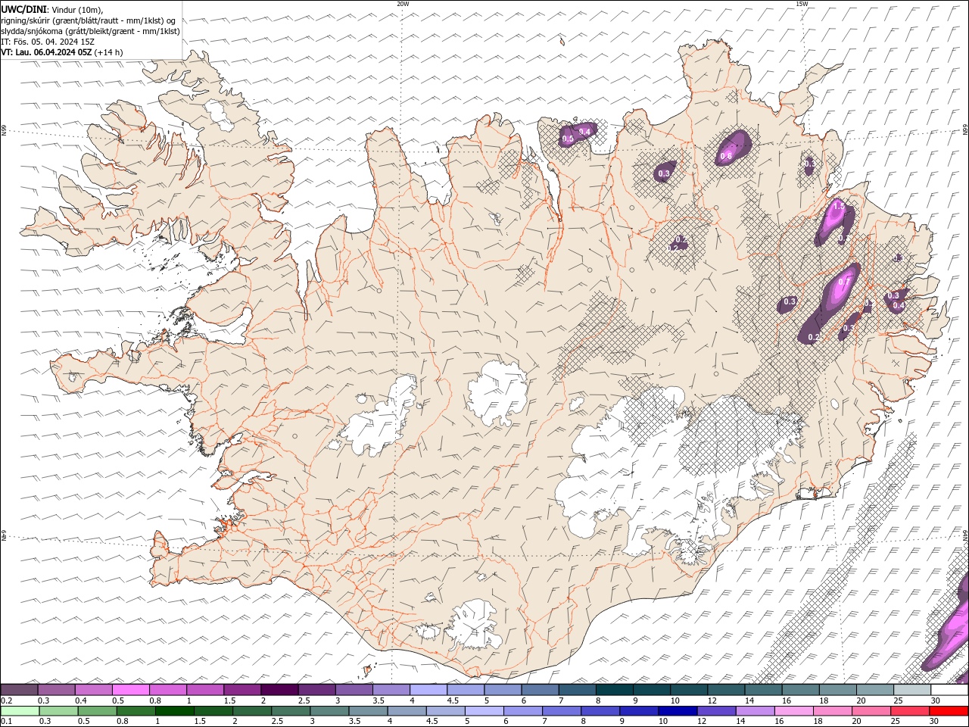Click the '0.6' precipitation value on map
This screenshot has height=727, width=969.
click(x=726, y=157)
